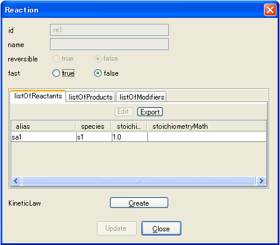Close the Reaction dialog with X icon
This screenshot has height=245, width=280.
[x=270, y=10]
